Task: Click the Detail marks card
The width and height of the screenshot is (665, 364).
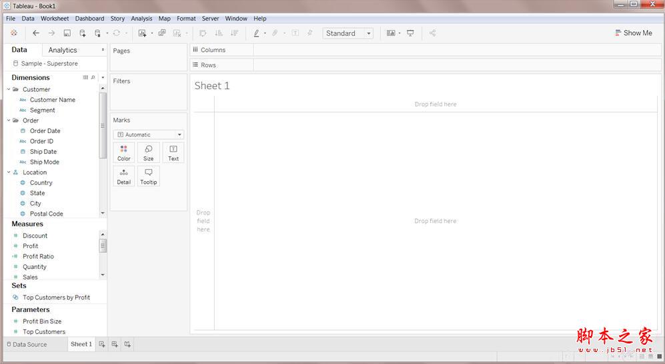Action: pos(124,176)
